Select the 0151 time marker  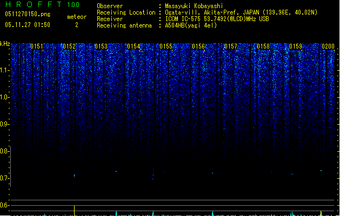coord(37,46)
